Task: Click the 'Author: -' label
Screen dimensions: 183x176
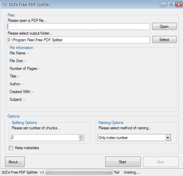Action: point(16,84)
